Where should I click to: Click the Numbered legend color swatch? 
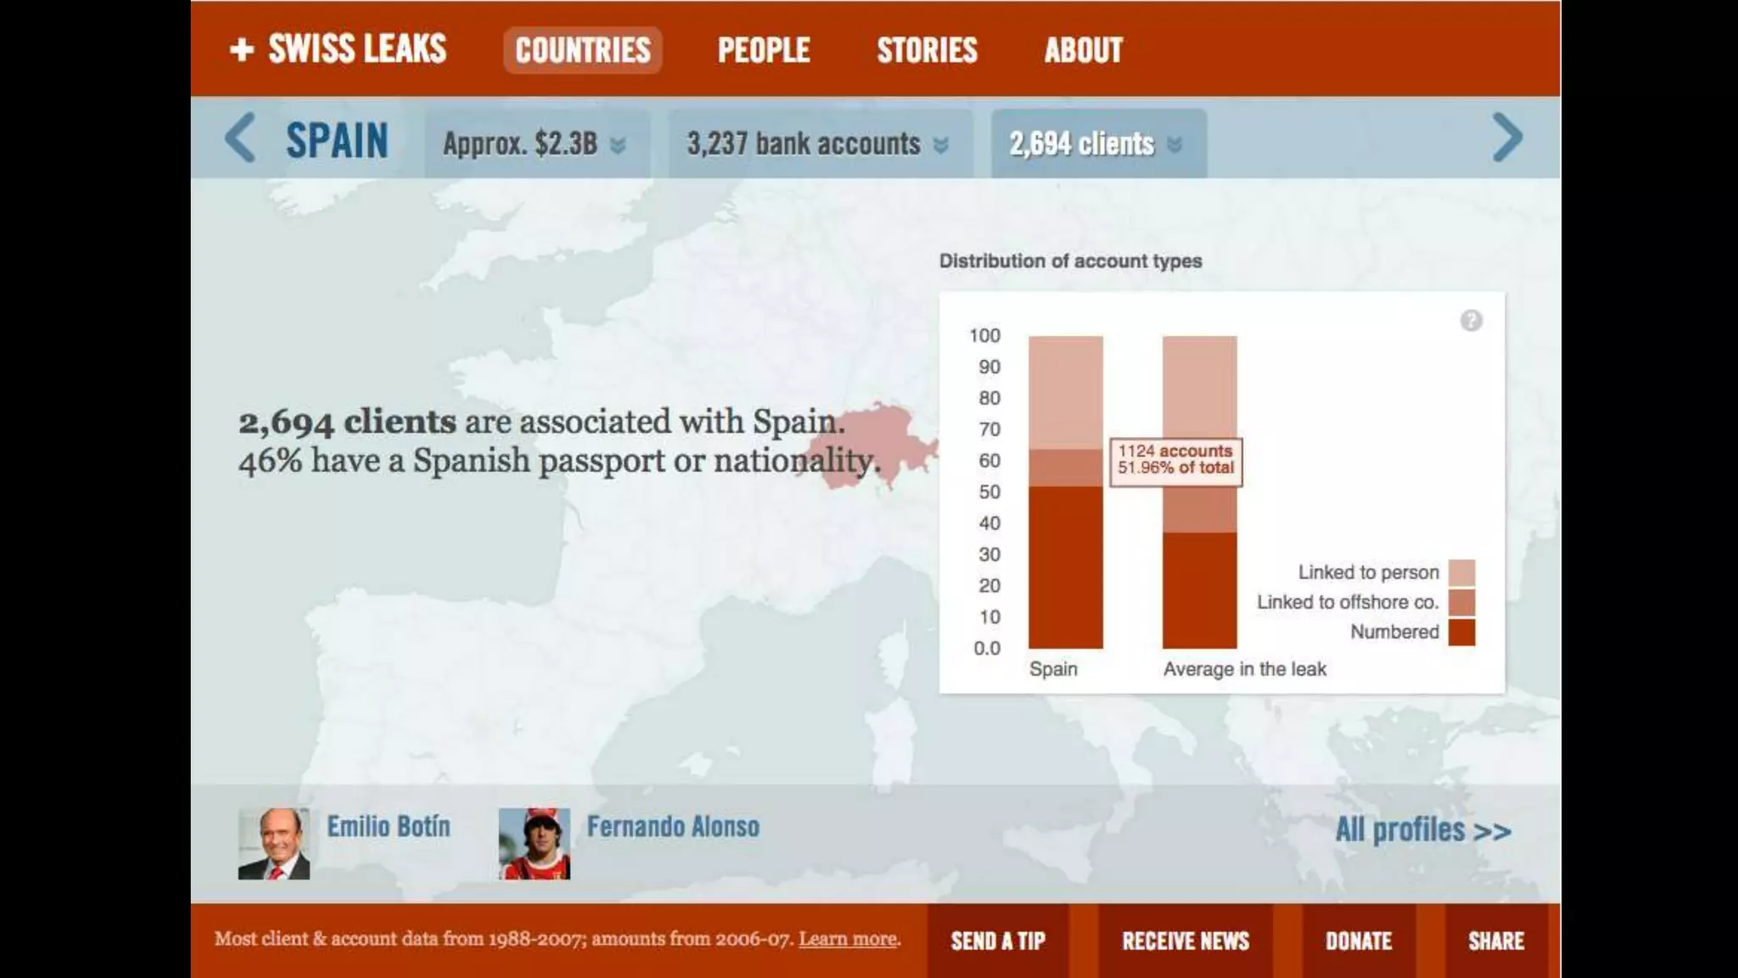[1461, 632]
